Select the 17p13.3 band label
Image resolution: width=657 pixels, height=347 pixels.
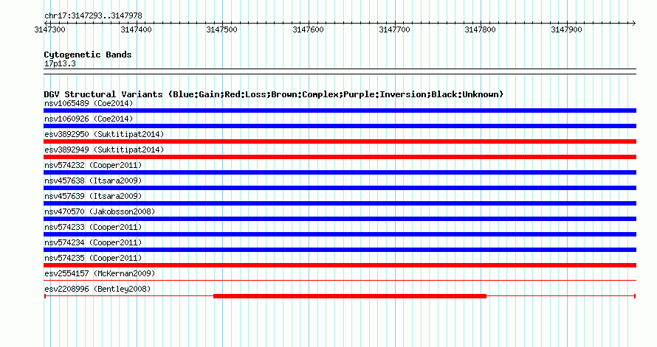point(60,63)
